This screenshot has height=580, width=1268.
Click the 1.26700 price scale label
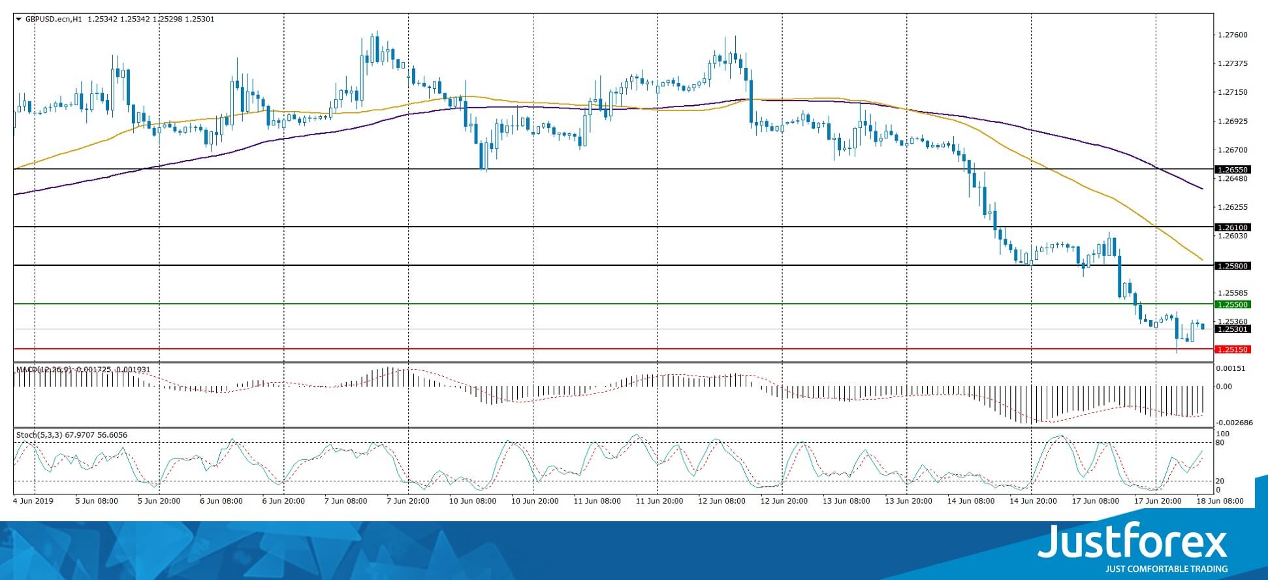point(1233,150)
